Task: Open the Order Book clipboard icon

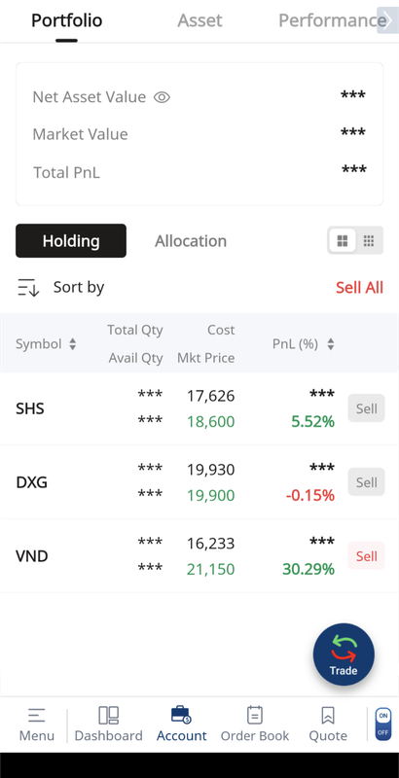Action: coord(255,715)
